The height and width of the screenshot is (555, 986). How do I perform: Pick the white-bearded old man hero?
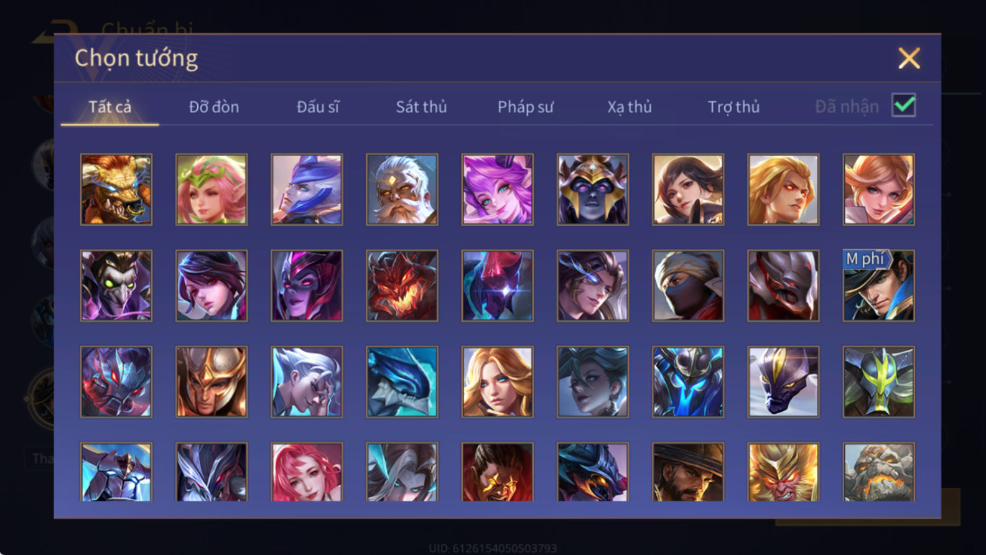pos(402,190)
